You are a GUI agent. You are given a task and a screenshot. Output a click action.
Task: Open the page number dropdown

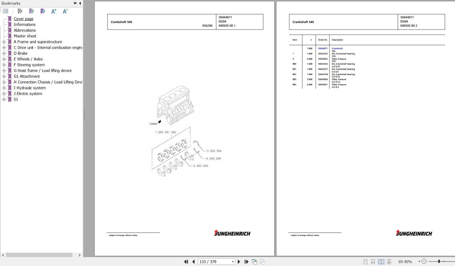233,262
